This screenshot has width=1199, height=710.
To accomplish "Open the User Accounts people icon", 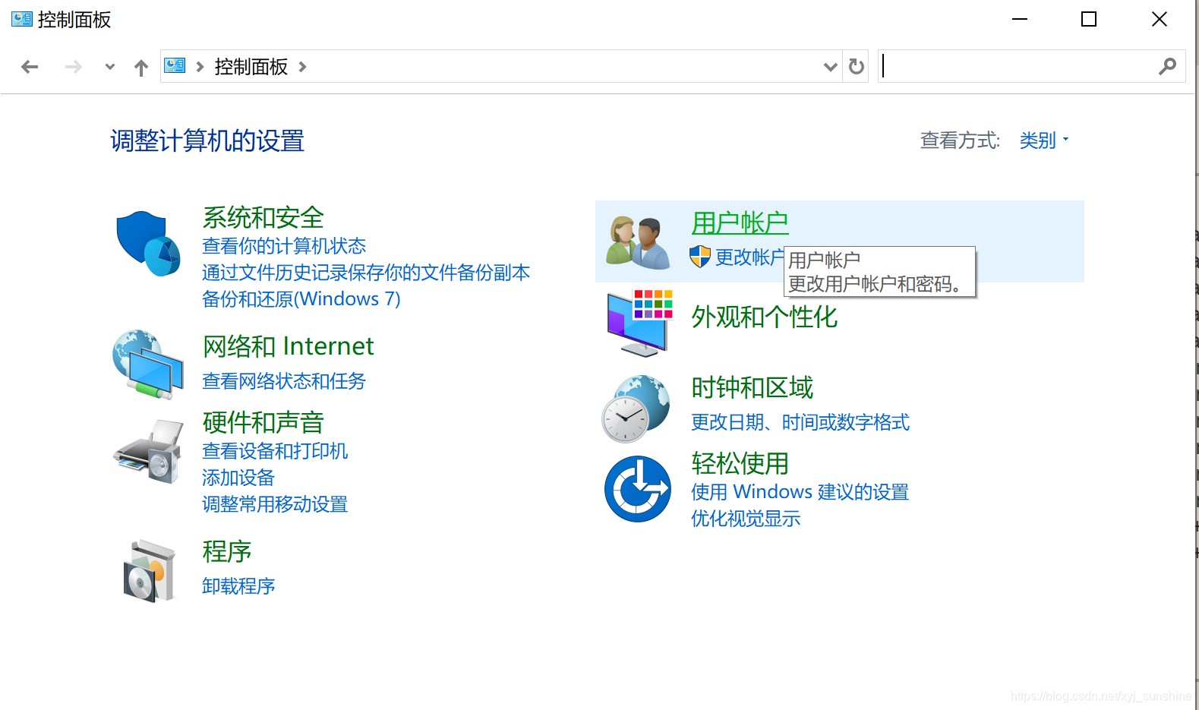I will [x=638, y=242].
